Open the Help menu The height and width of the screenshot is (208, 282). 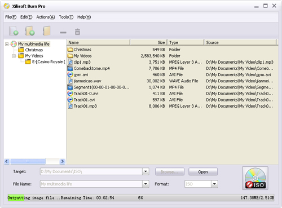pos(84,17)
